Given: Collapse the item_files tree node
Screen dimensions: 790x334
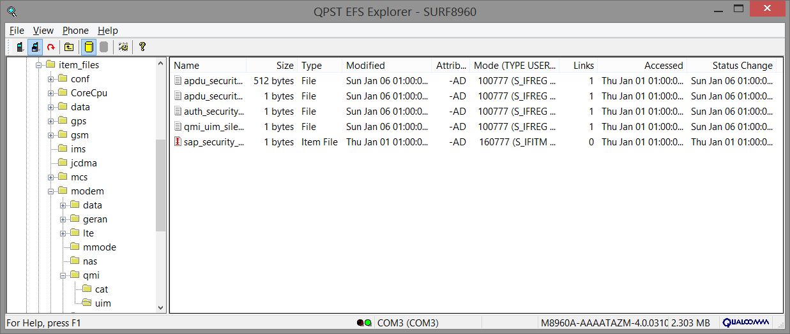Looking at the screenshot, I should point(38,65).
